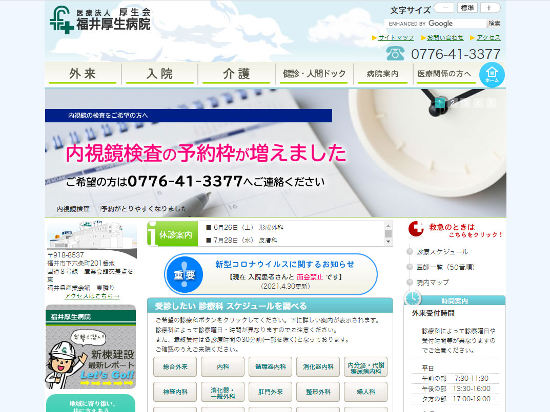This screenshot has width=550, height=412.
Task: Select the 消化器内科 department button
Action: click(318, 367)
